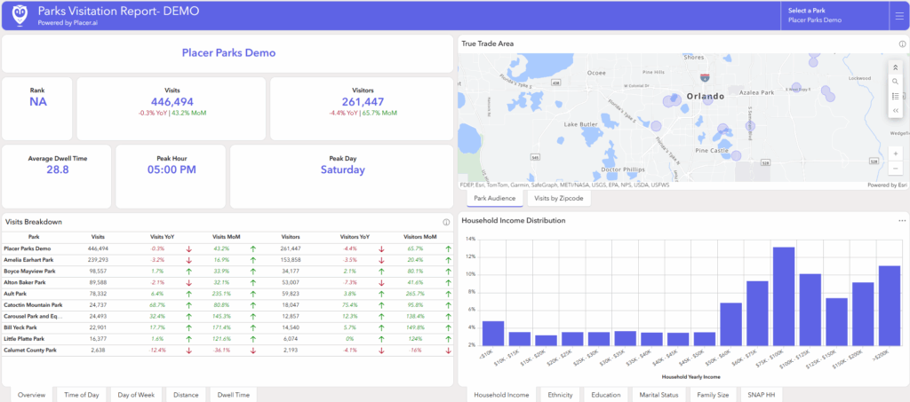Click Amelia Earhart Park row Visits MoM up arrow
910x402 pixels.
click(x=252, y=260)
